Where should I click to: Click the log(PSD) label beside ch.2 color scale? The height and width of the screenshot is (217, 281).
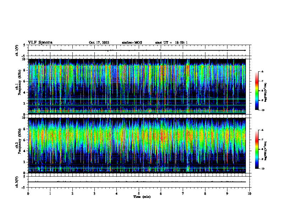click(266, 151)
